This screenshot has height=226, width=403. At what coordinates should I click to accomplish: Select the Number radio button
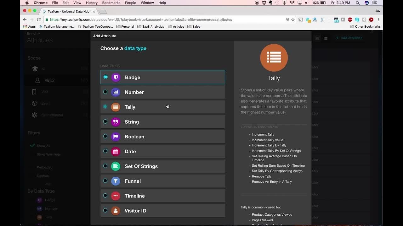(105, 92)
